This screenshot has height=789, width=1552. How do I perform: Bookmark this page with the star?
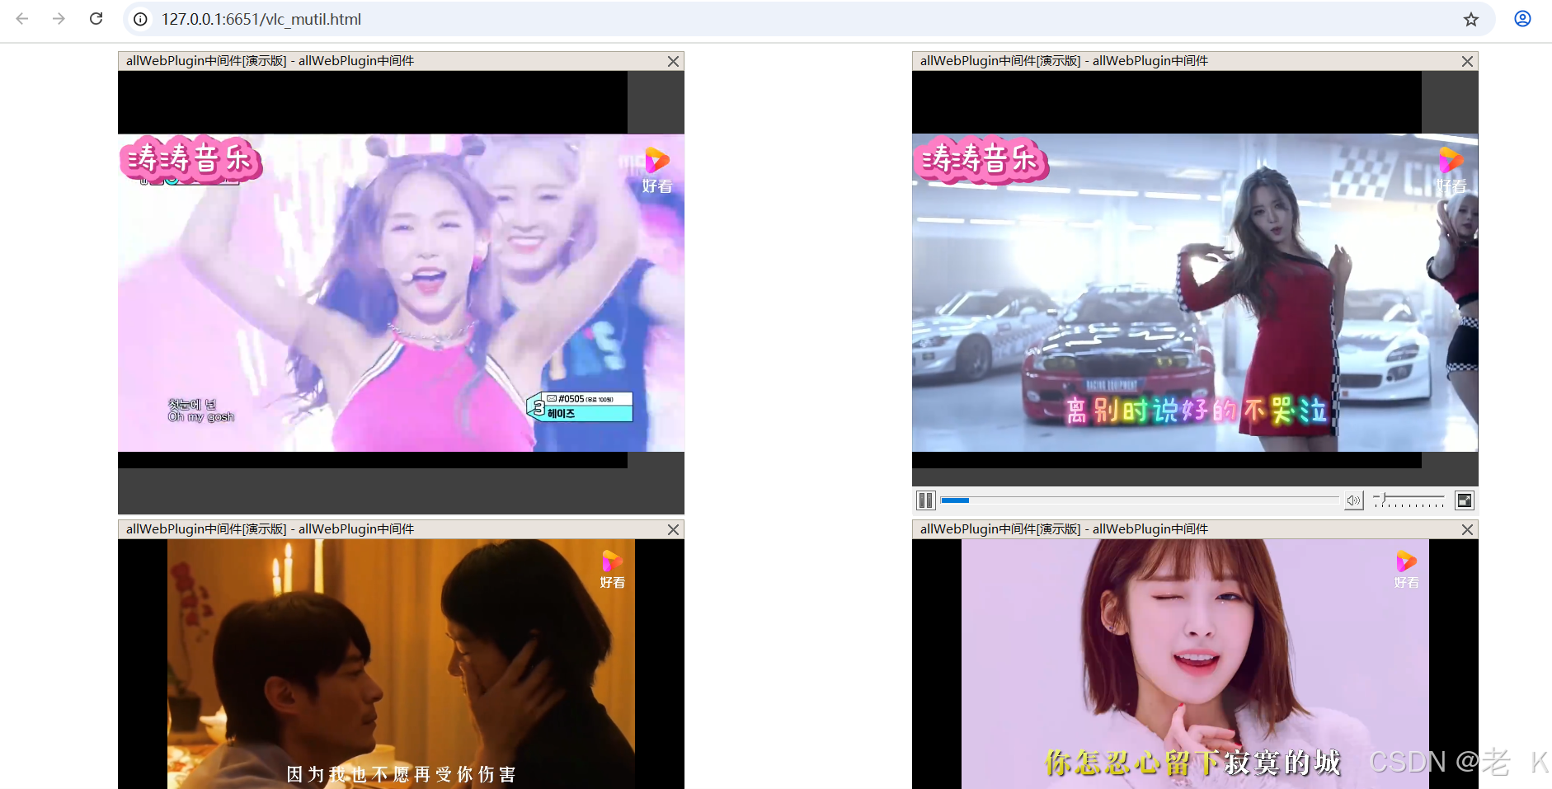1471,19
